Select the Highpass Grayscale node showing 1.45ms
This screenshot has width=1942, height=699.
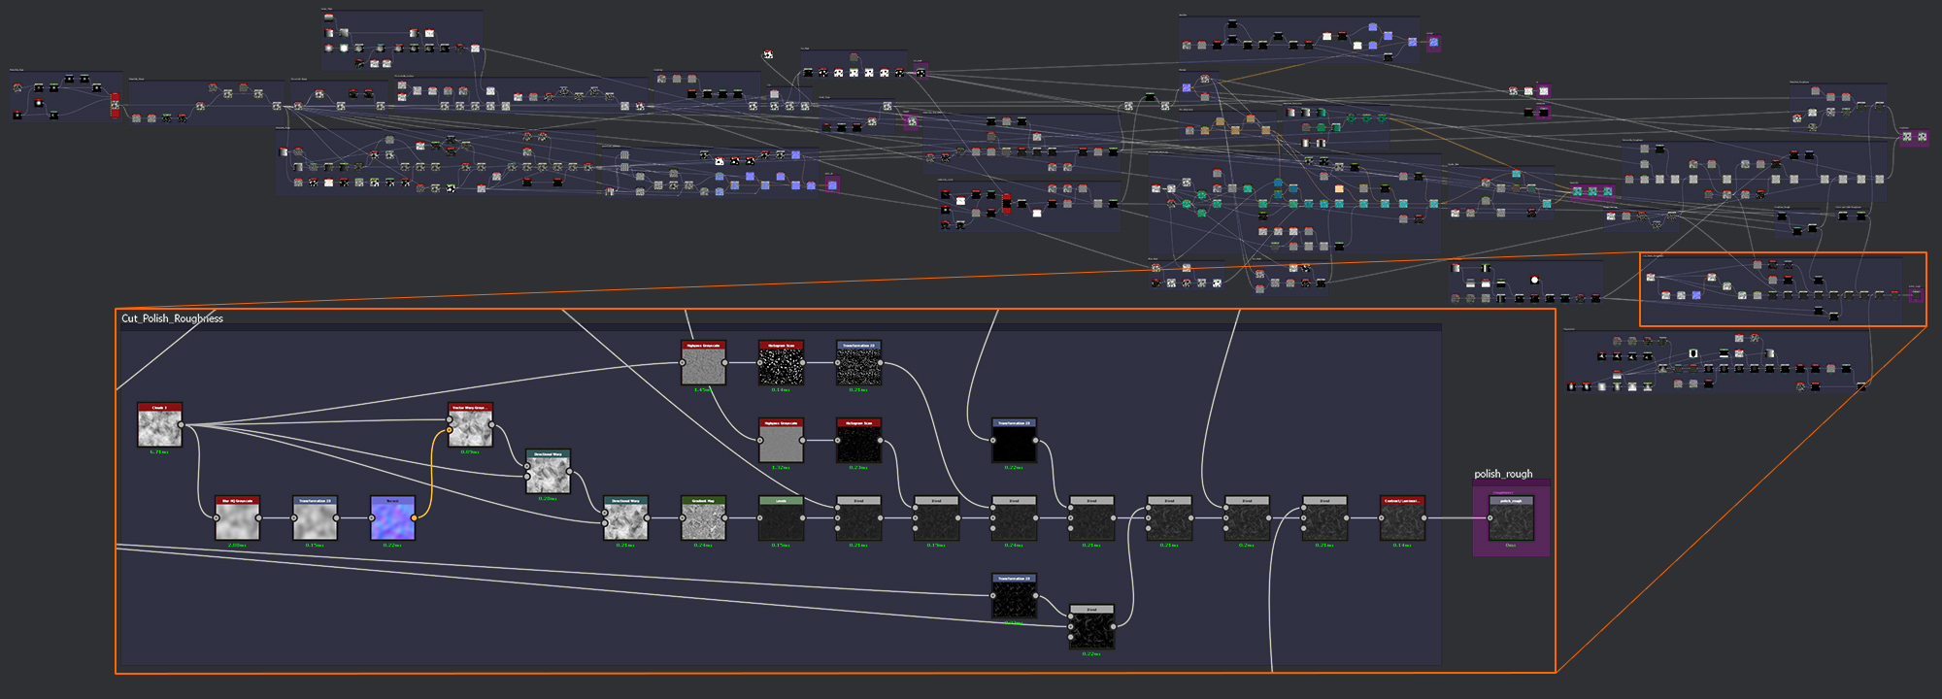click(x=704, y=363)
